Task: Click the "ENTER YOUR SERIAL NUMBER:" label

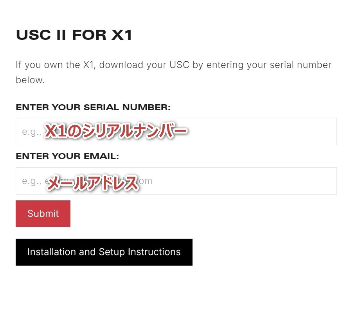Action: coord(93,107)
